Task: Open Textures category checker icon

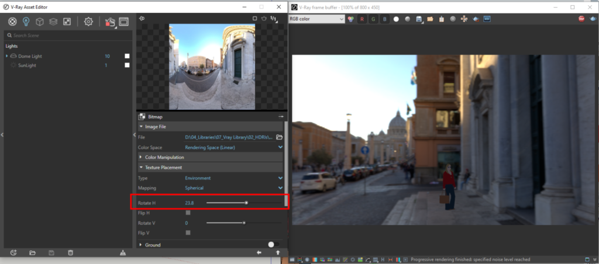Action: click(x=67, y=22)
